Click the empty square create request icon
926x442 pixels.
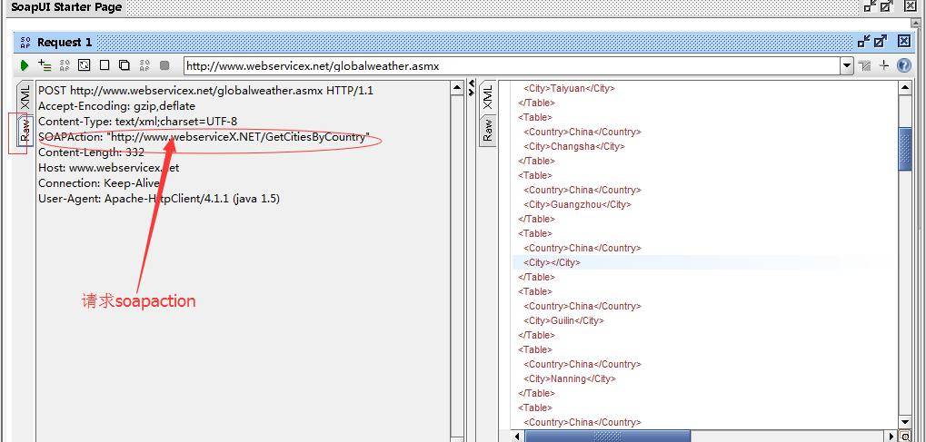click(105, 65)
